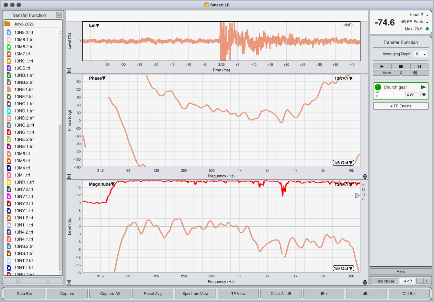434x302 pixels.
Task: Toggle Church gear green active indicator
Action: (378, 87)
